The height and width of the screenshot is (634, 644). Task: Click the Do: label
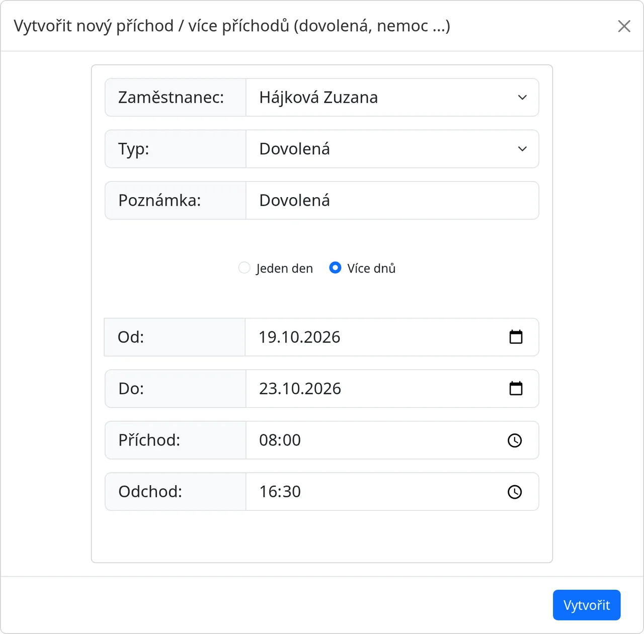tap(131, 389)
